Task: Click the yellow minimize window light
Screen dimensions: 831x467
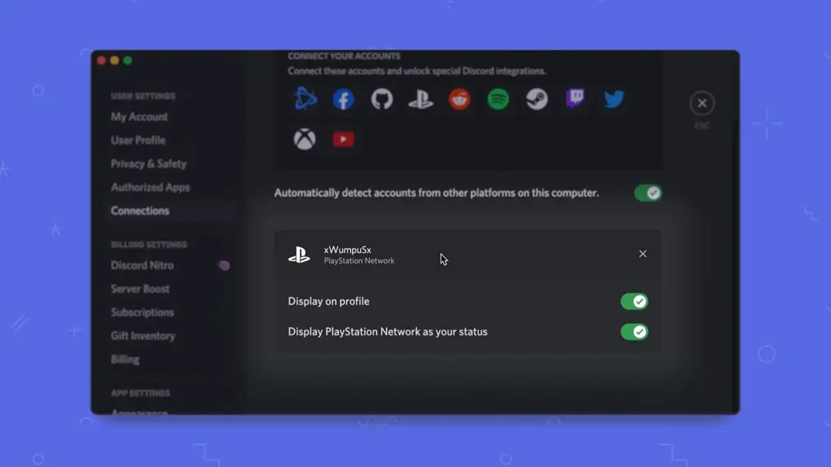Action: 114,60
